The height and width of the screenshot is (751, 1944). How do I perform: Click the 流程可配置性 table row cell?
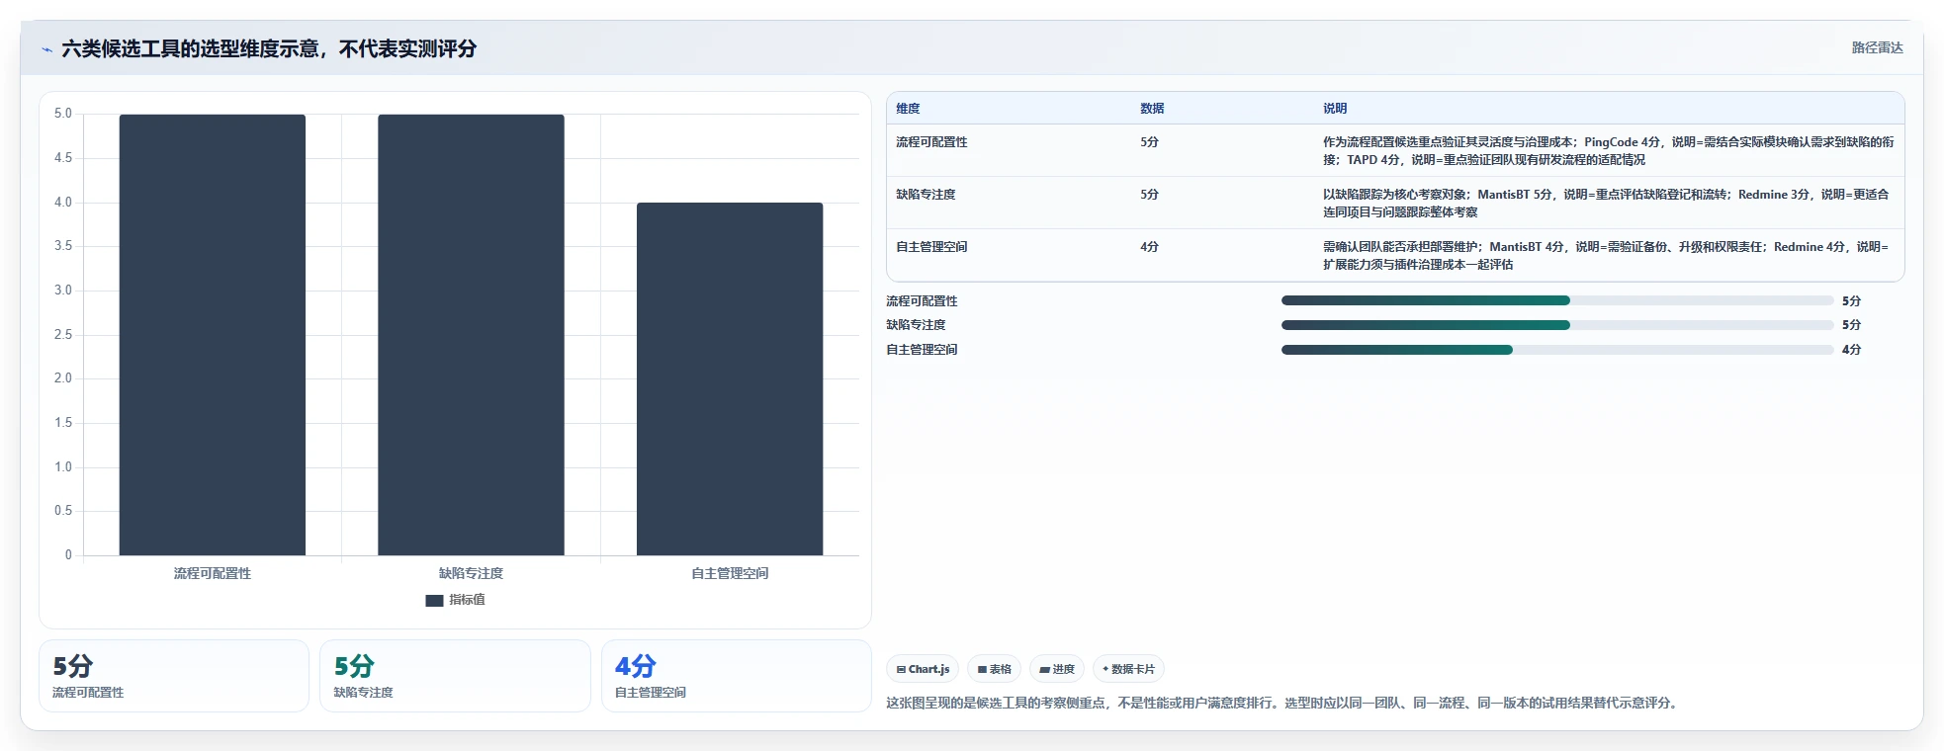pos(931,142)
